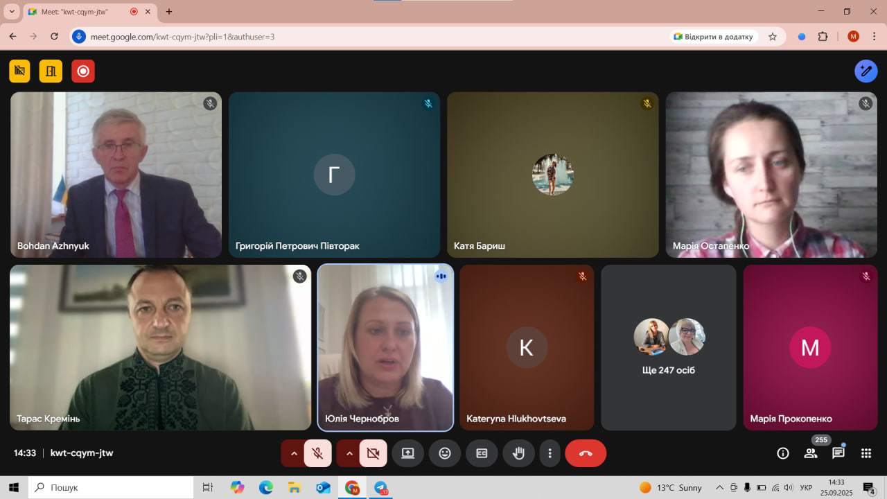The height and width of the screenshot is (499, 887).
Task: Open the activities grid icon
Action: (866, 453)
